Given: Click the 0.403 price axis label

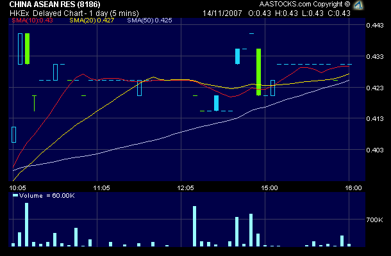Looking at the screenshot, I should (375, 150).
